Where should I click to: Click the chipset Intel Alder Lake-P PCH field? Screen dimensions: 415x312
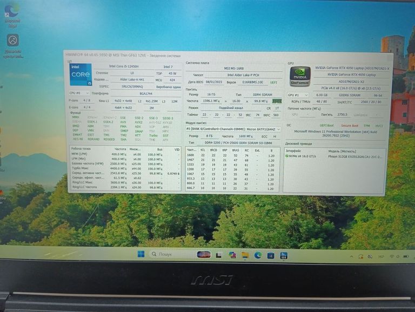coord(243,75)
